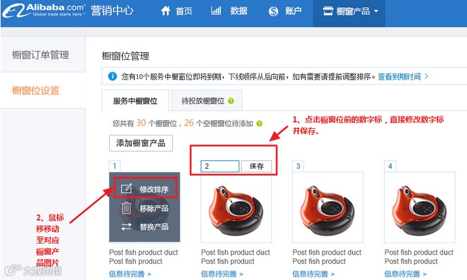This screenshot has width=467, height=280.
Task: Click the swap arrows for 替换产品
Action: point(126,227)
